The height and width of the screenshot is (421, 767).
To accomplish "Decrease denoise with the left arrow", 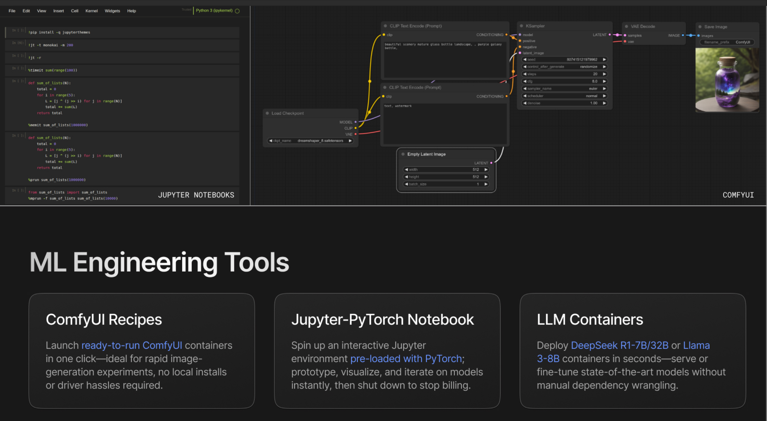I will click(525, 103).
